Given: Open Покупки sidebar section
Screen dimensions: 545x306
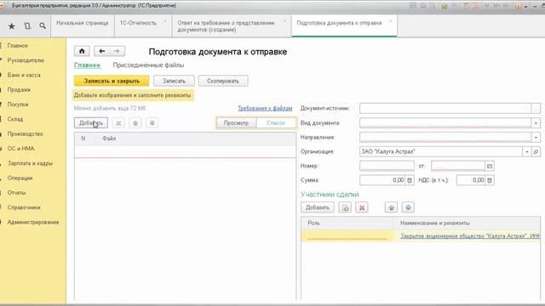Looking at the screenshot, I should click(18, 105).
